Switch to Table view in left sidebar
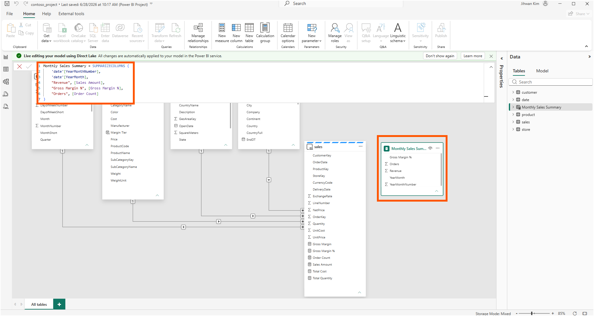The width and height of the screenshot is (594, 316). [6, 69]
